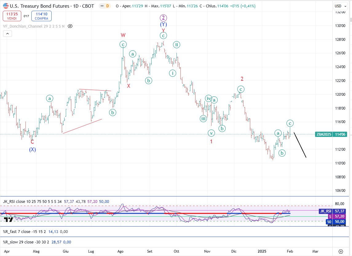Select the red W wave label

tap(123, 35)
